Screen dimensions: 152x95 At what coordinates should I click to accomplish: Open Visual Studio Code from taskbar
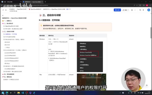click(22, 93)
